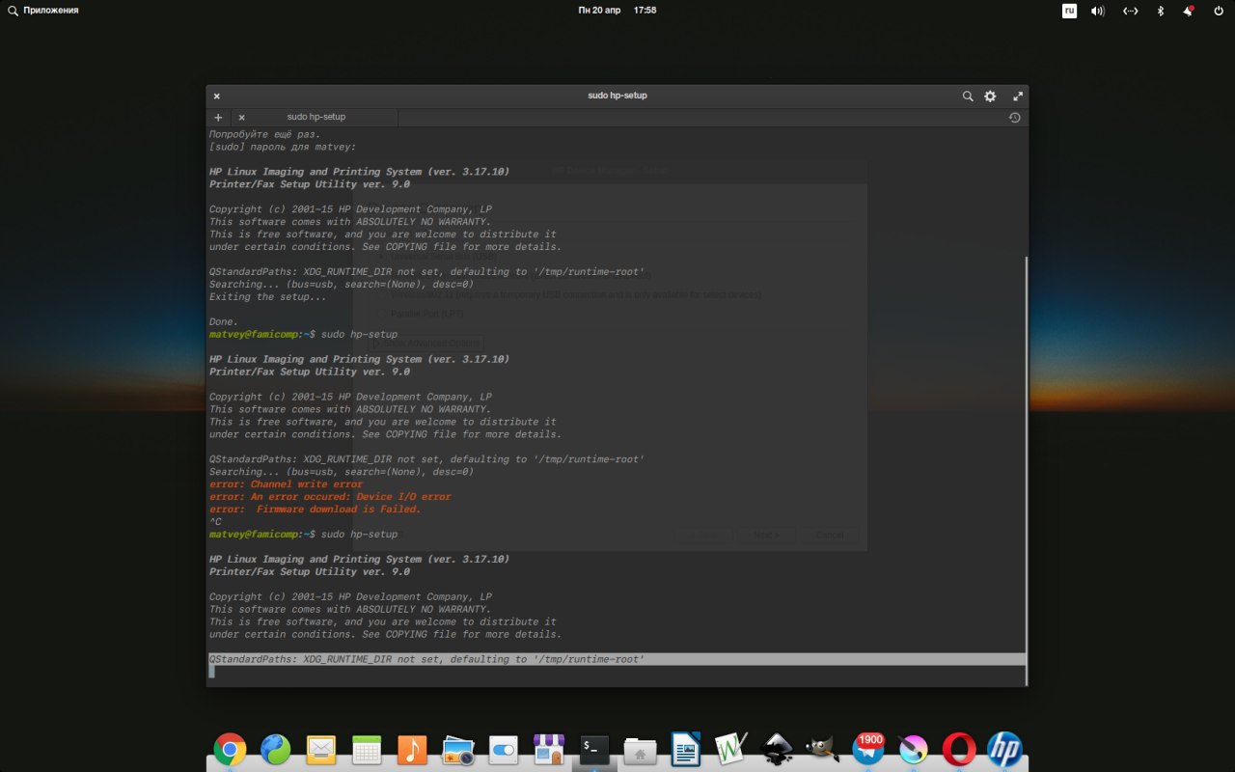The height and width of the screenshot is (772, 1235).
Task: Open terminal search magnifier icon
Action: point(968,96)
